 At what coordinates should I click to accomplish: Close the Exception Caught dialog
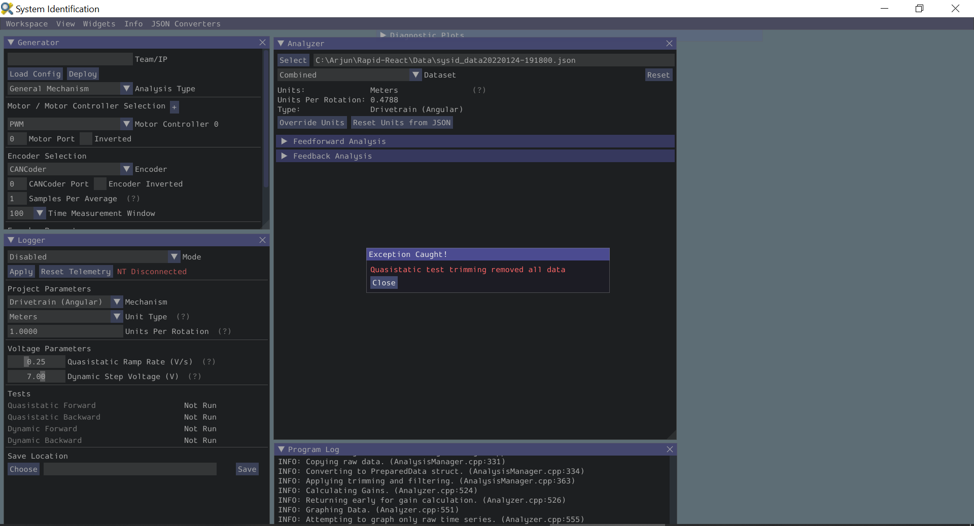383,283
